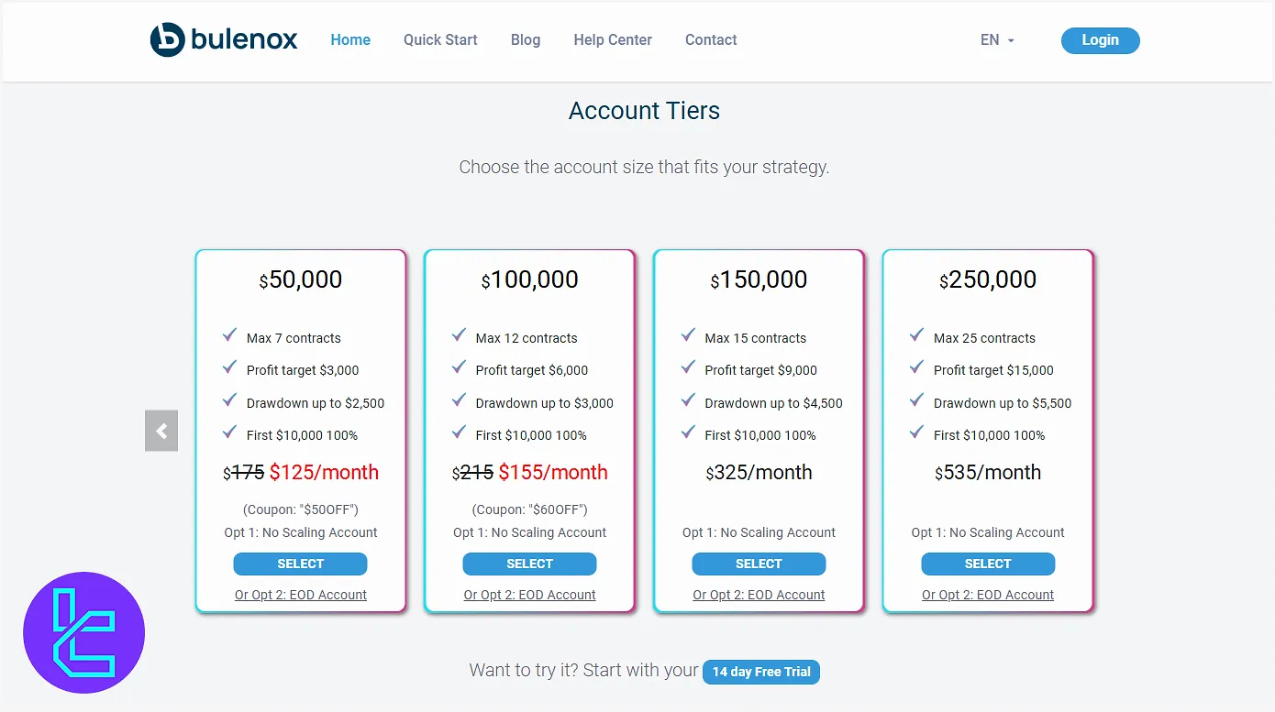Open the EN language dropdown
This screenshot has height=712, width=1275.
pos(997,40)
